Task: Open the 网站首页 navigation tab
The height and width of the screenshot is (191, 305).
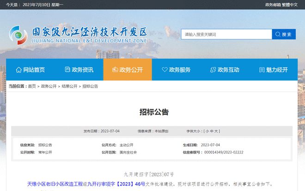Action: click(x=30, y=69)
